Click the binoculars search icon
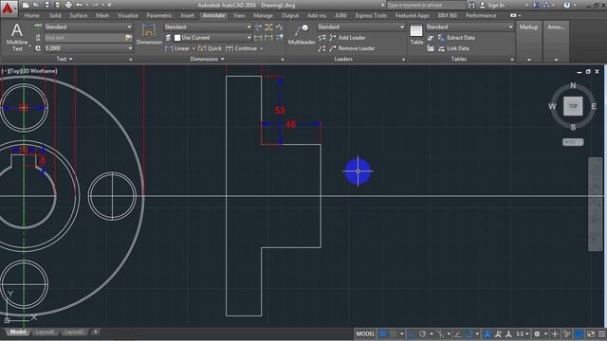The height and width of the screenshot is (341, 607). pyautogui.click(x=471, y=5)
